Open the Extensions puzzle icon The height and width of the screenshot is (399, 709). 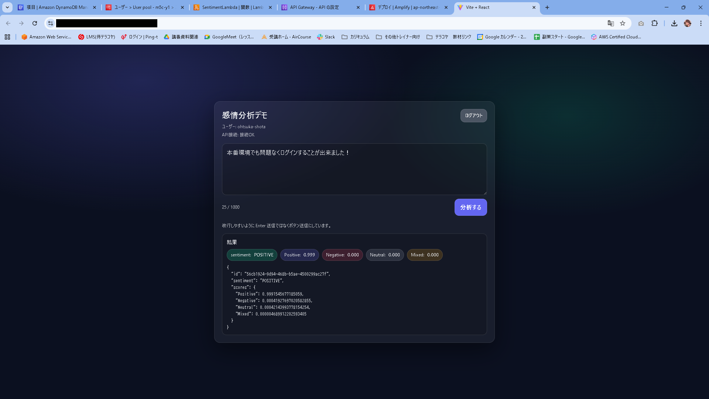pyautogui.click(x=654, y=23)
